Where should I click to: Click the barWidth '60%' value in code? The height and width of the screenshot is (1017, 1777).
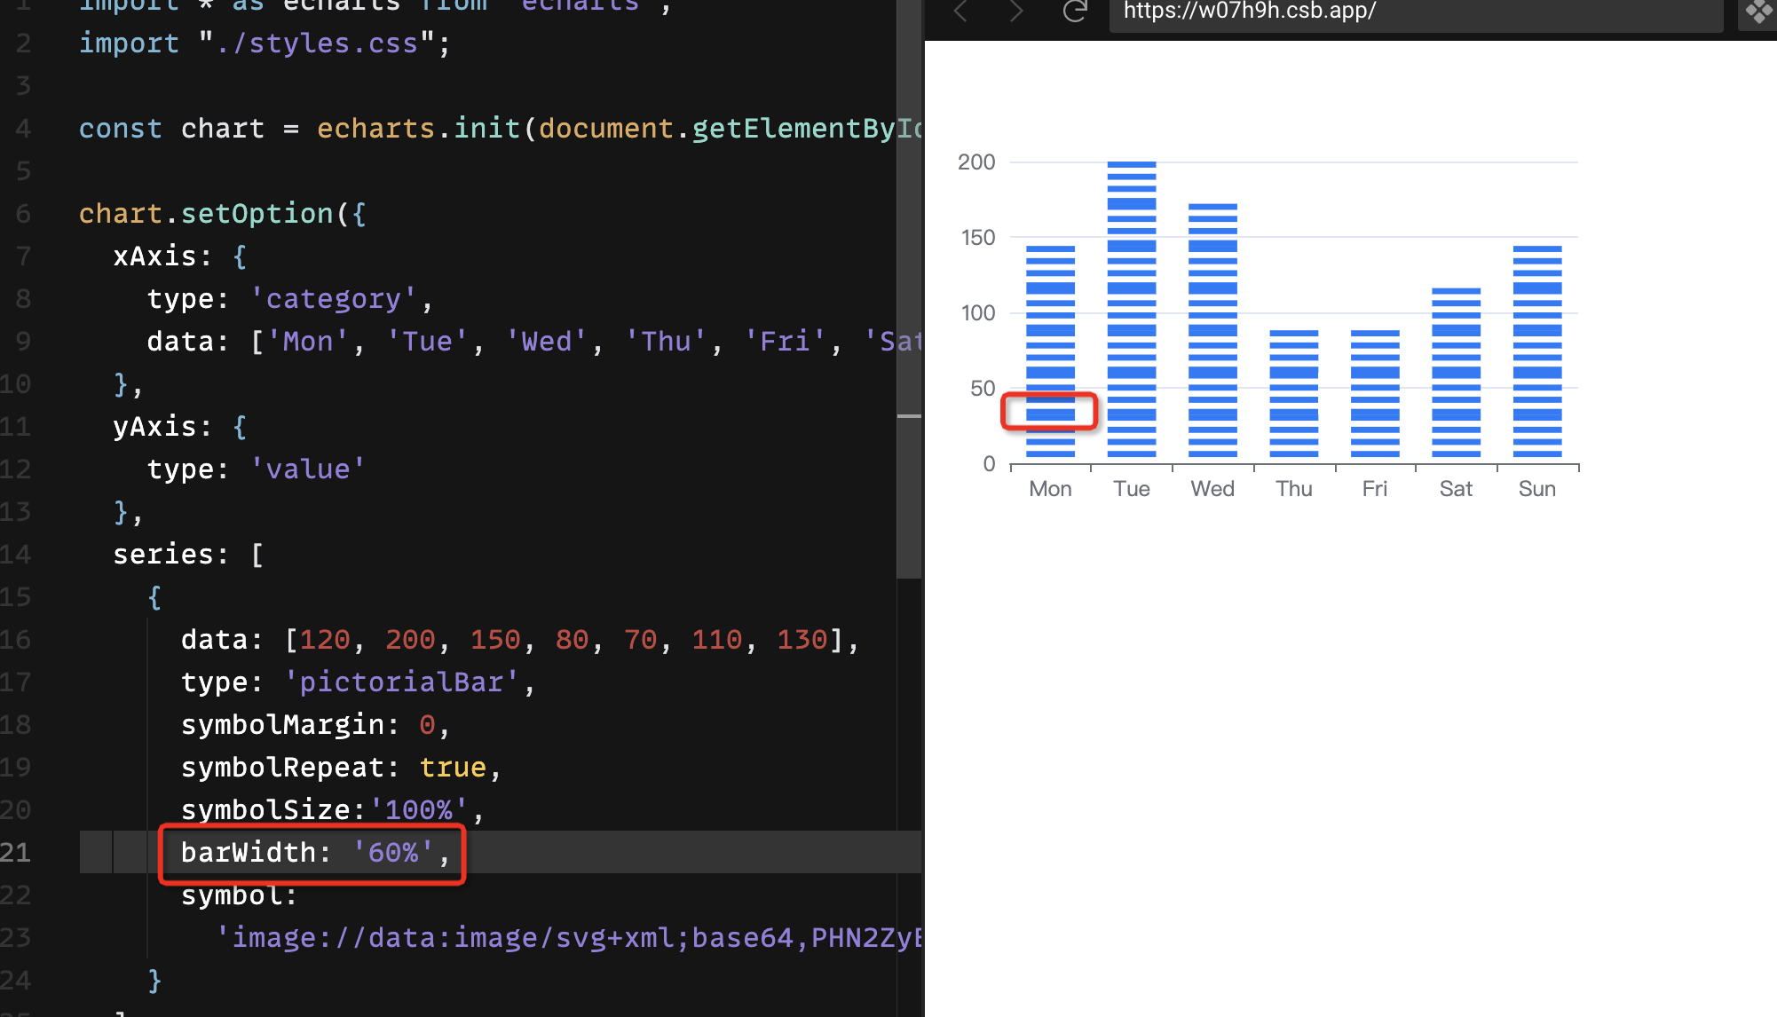393,853
